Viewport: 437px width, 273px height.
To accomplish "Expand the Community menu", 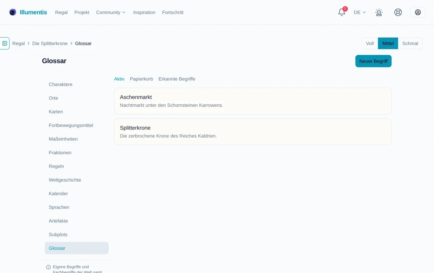I will coord(111,12).
